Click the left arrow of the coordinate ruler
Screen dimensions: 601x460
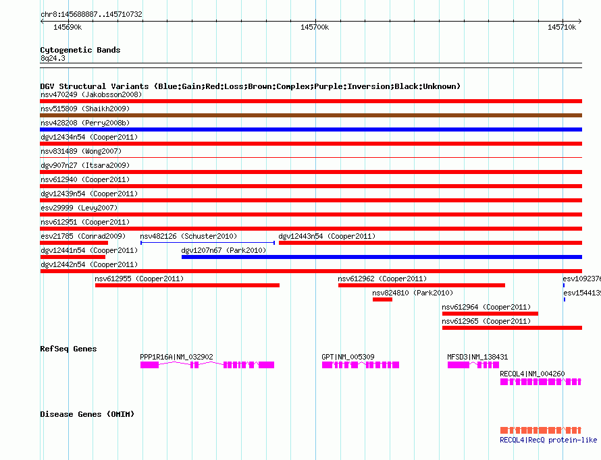point(42,22)
